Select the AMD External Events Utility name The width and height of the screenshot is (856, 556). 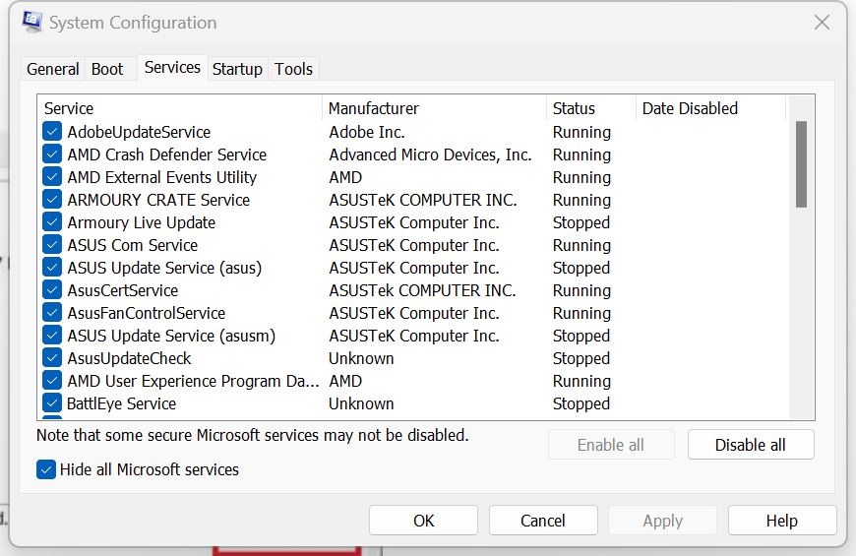point(161,177)
